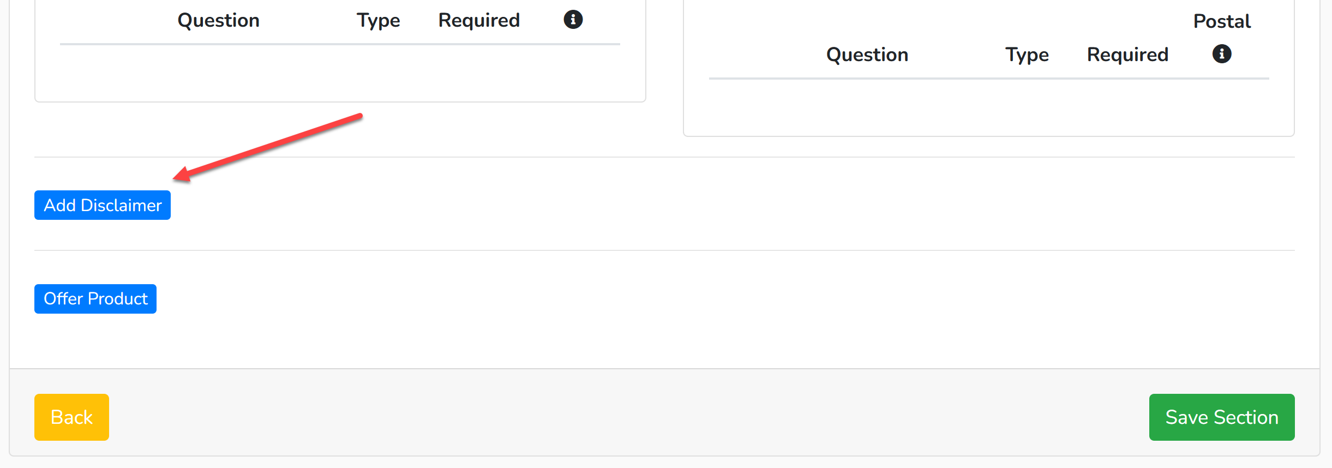
Task: Click the empty body of the left question table
Action: click(340, 72)
